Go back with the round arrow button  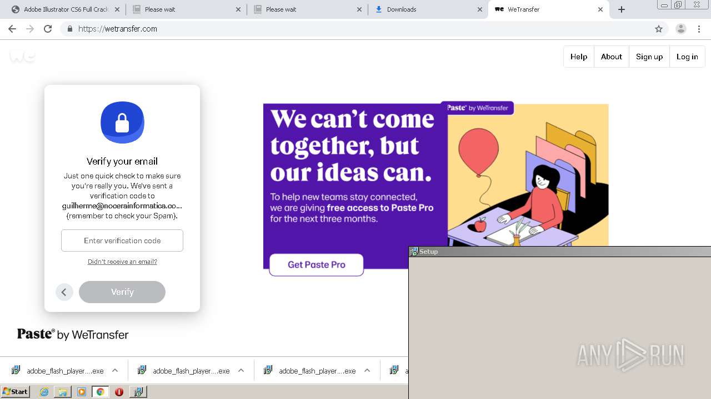[64, 292]
